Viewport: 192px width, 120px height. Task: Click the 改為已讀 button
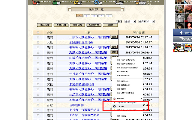pos(61,25)
